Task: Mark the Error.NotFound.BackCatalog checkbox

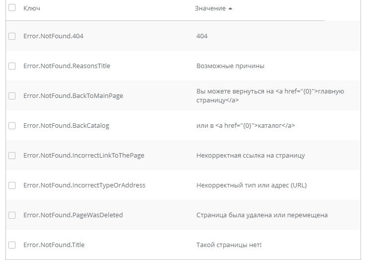Action: [12, 126]
